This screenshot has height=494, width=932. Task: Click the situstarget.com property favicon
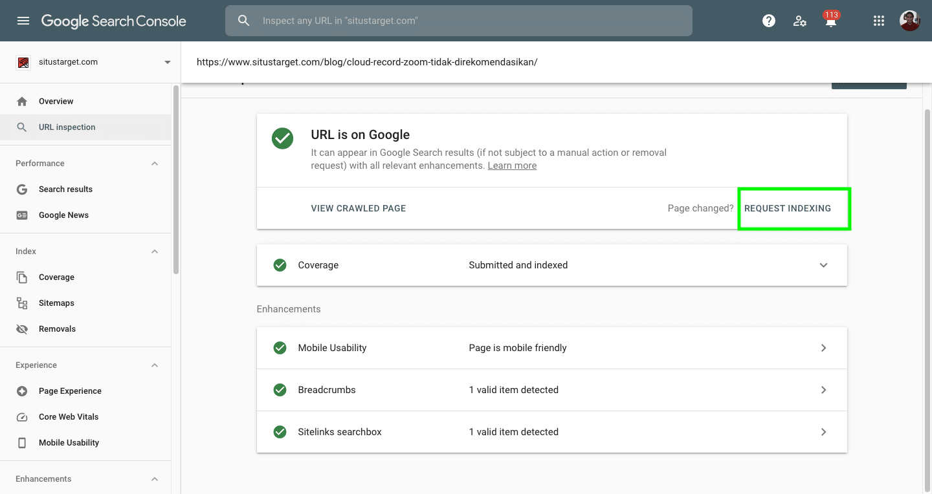click(x=23, y=62)
